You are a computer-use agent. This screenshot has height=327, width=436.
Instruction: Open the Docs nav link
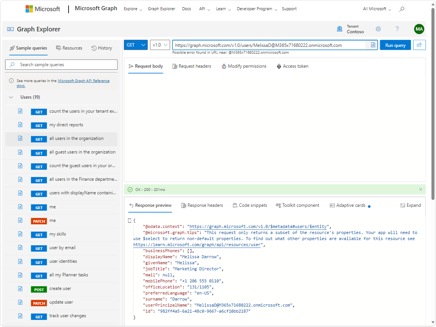pyautogui.click(x=186, y=9)
